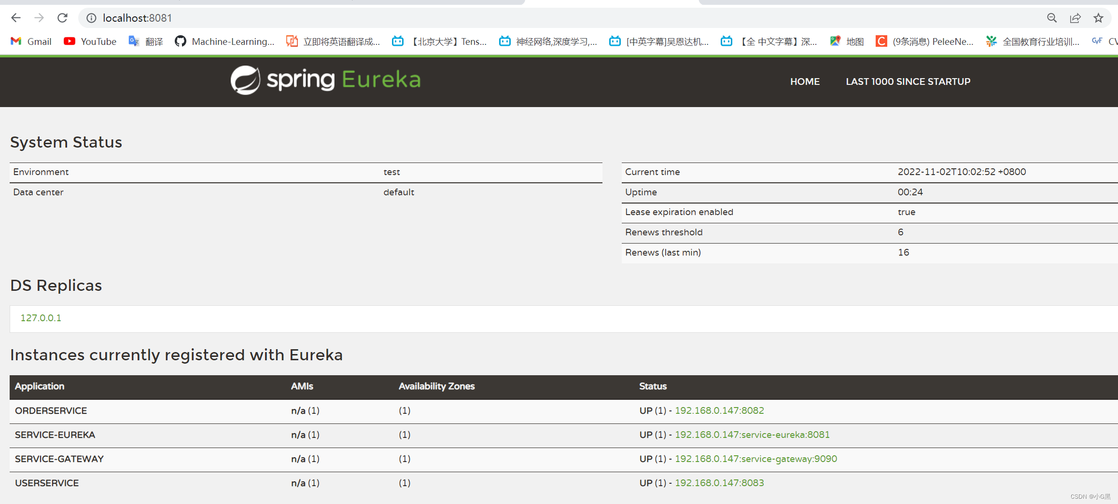Click the Renews (last min) value 16
Screen dimensions: 1118x504
(904, 252)
